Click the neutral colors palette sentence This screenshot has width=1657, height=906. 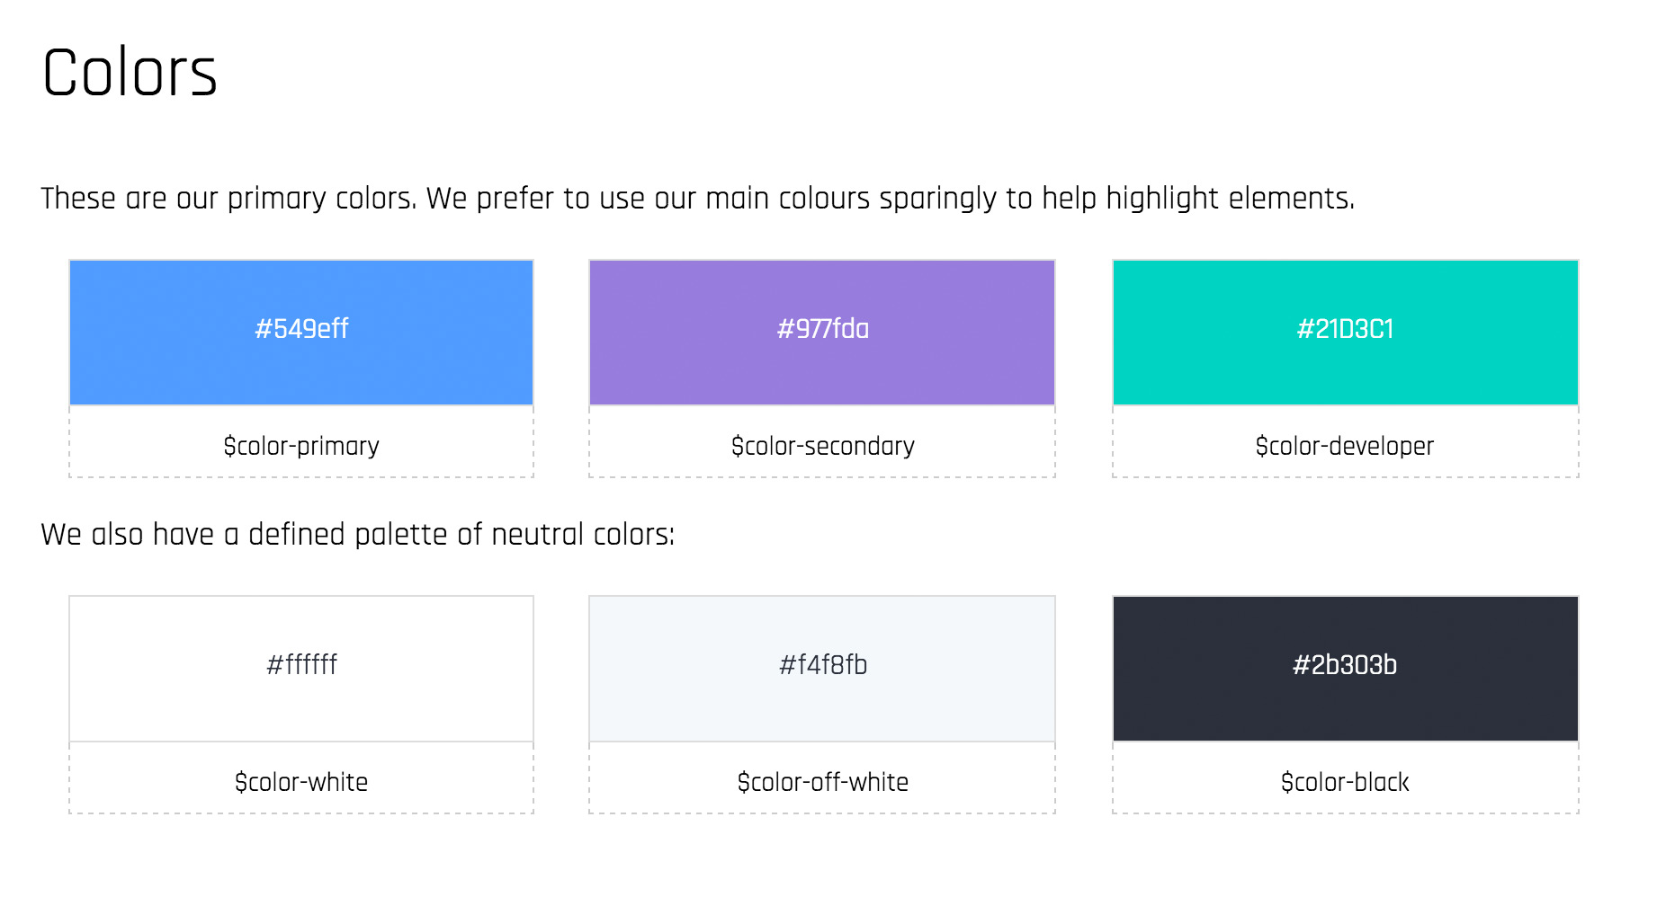point(357,535)
